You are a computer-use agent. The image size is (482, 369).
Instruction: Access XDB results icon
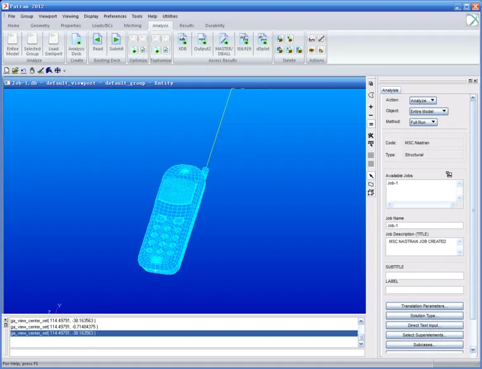click(x=182, y=42)
